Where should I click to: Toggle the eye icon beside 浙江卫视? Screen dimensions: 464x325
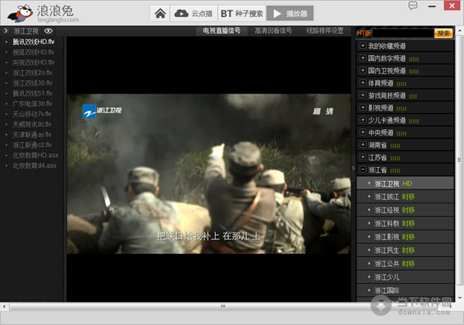point(49,31)
